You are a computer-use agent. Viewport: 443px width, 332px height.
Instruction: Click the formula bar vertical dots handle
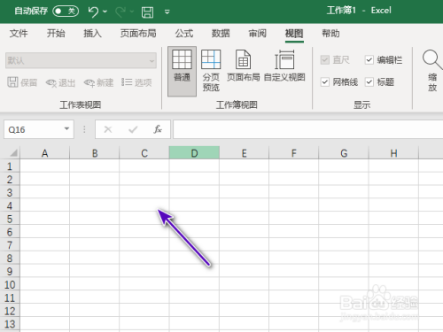(84, 129)
